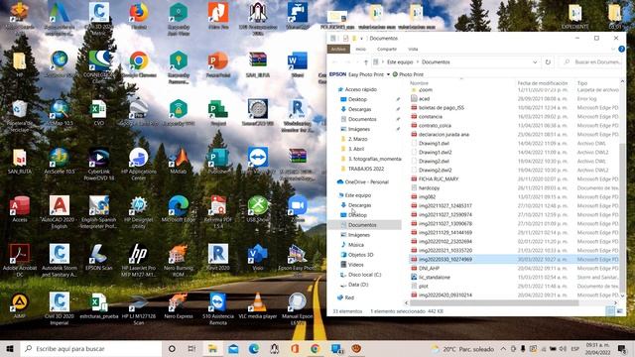Refresh the Documentos folder view
Viewport: 635px width, 357px height.
click(x=548, y=62)
